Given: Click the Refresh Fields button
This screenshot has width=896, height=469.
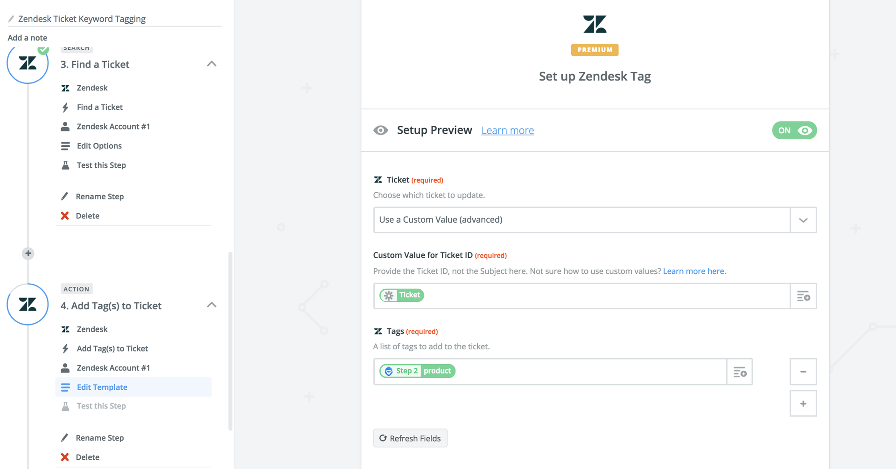Looking at the screenshot, I should [x=410, y=438].
